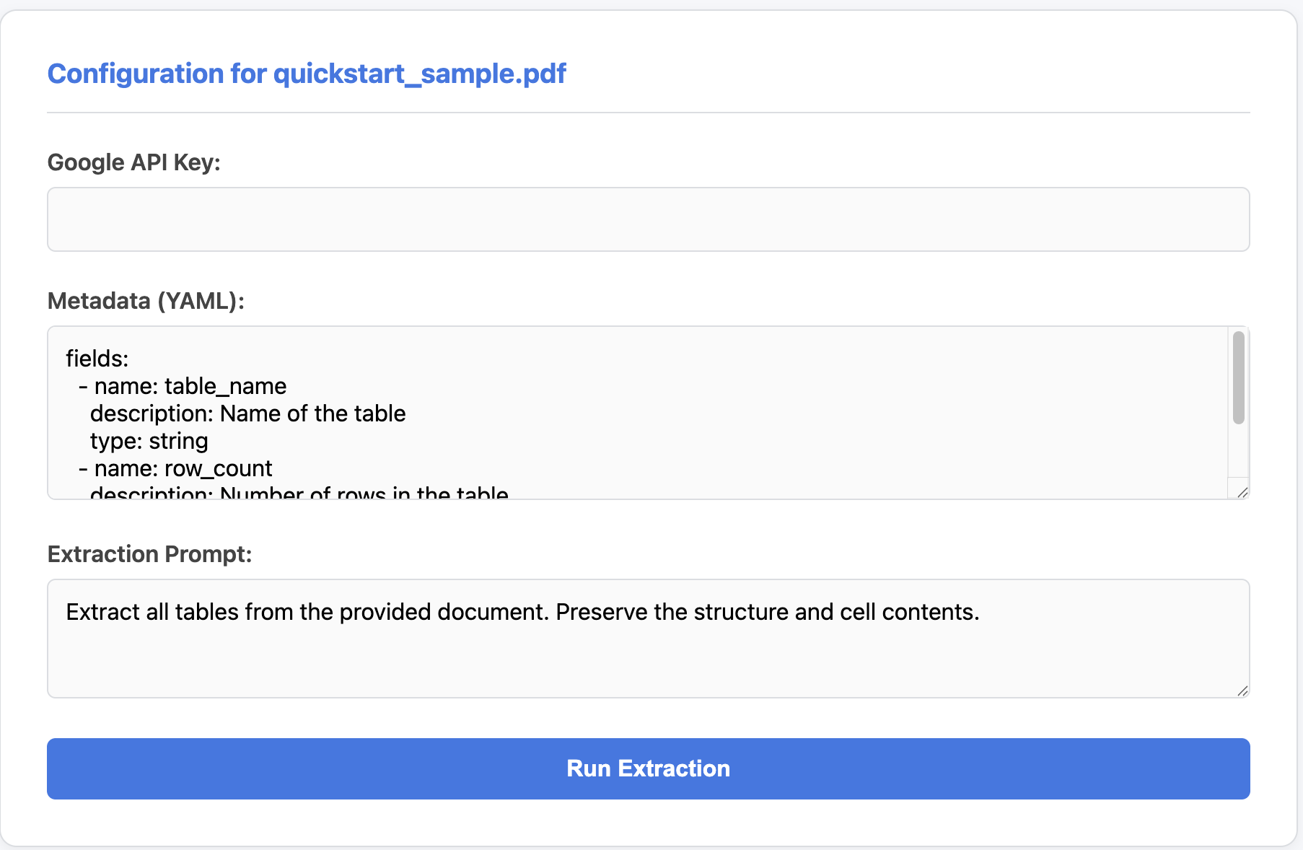Click the description: Name of the table line

pos(247,413)
